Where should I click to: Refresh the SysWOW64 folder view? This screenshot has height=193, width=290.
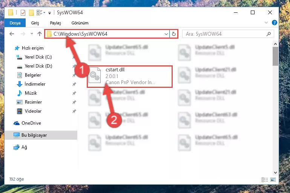coord(174,34)
